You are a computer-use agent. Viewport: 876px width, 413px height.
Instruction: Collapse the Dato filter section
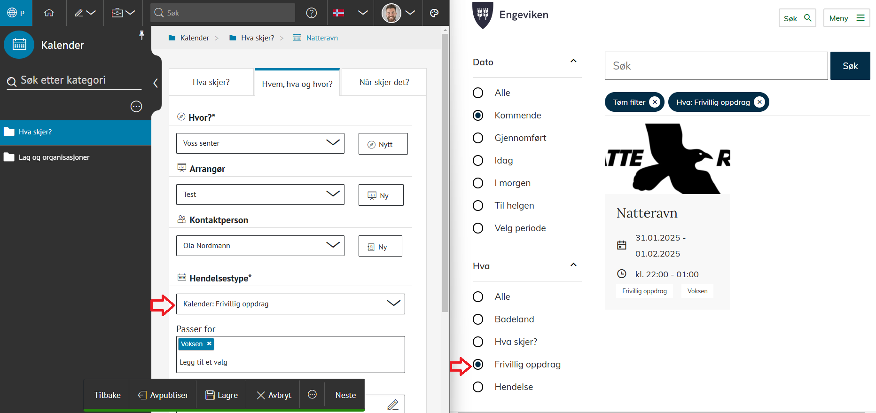click(x=573, y=62)
